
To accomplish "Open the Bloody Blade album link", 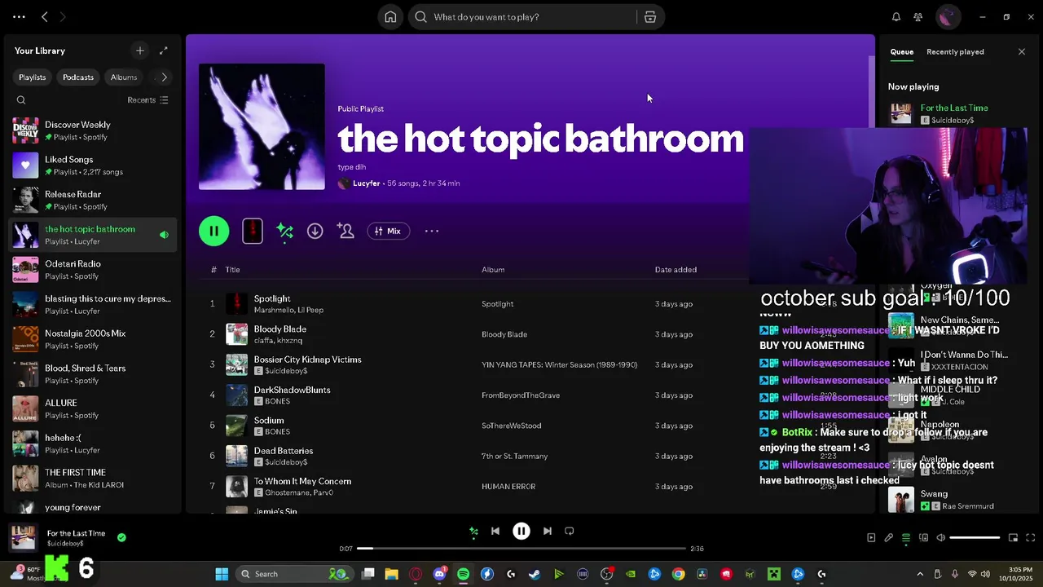I will 504,334.
